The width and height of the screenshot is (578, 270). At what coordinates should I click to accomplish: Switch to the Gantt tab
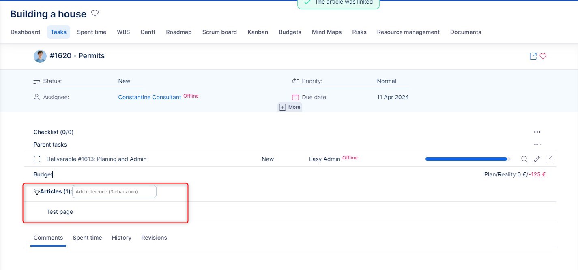pos(148,32)
